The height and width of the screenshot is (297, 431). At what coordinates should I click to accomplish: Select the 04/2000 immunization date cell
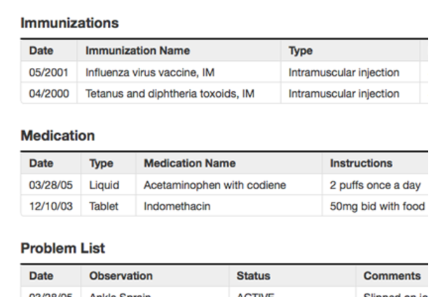[x=49, y=94]
